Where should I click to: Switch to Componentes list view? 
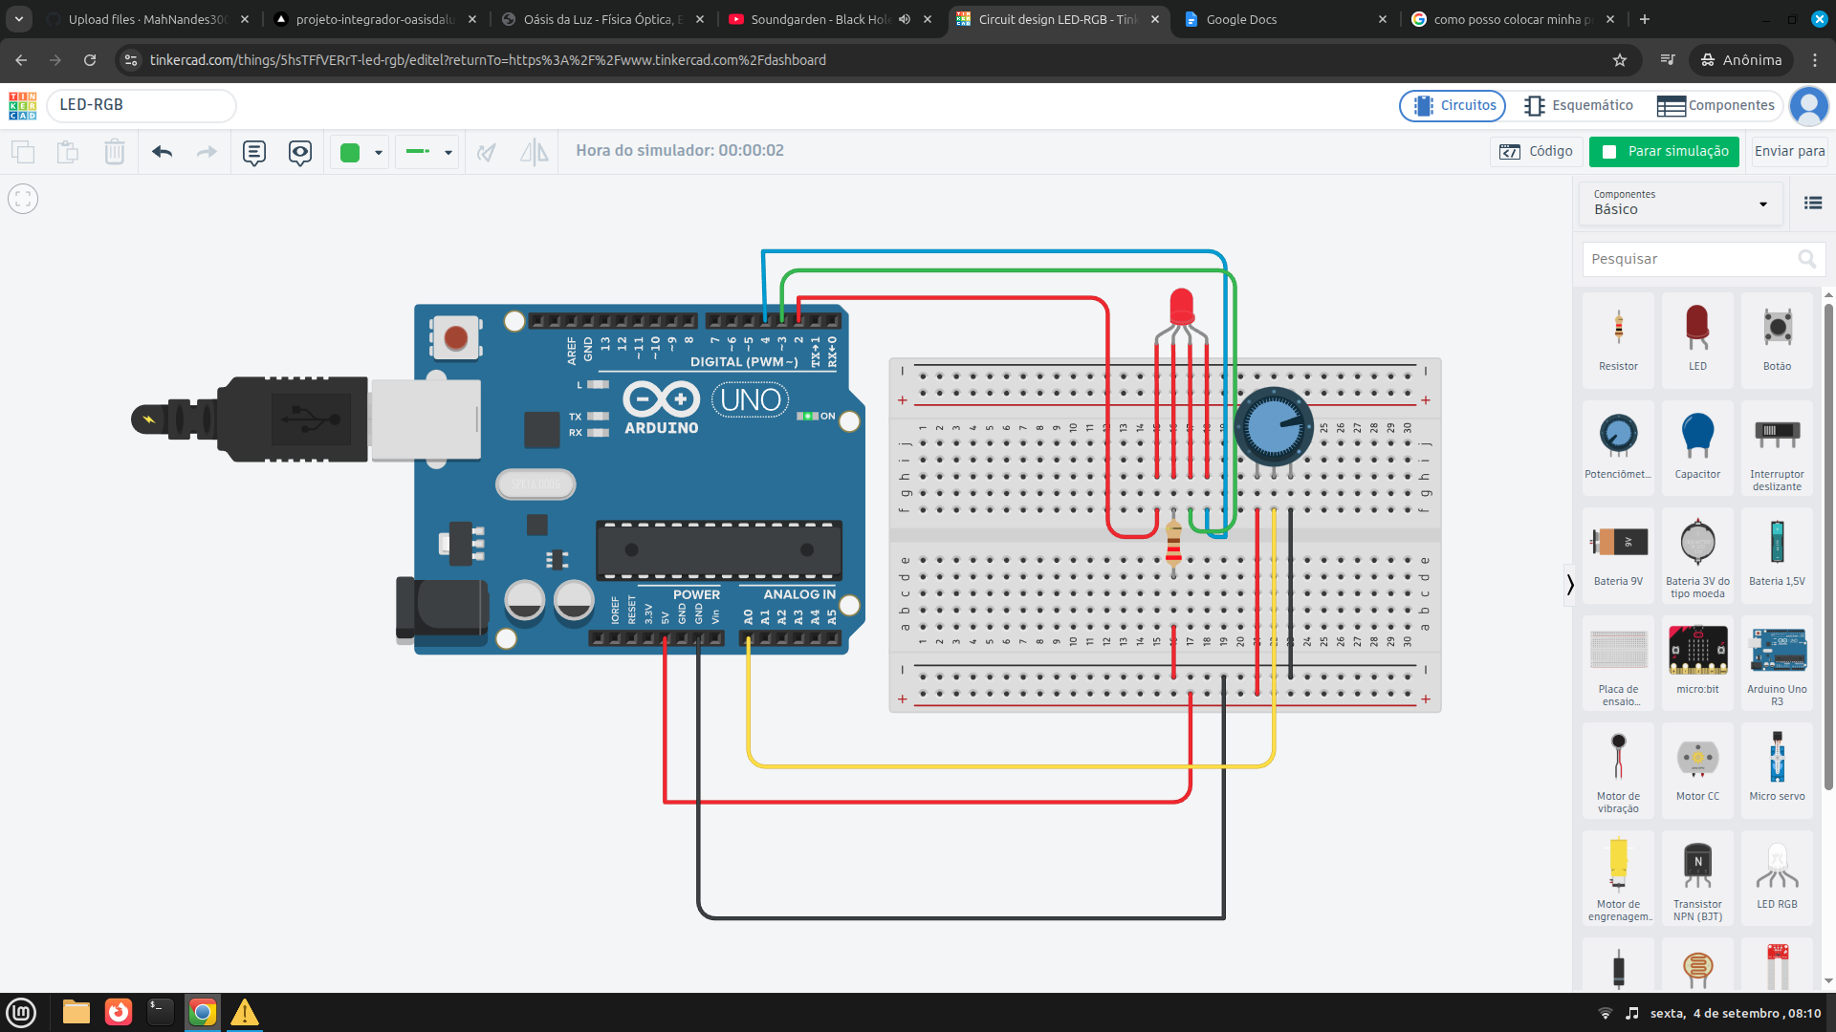[1716, 105]
